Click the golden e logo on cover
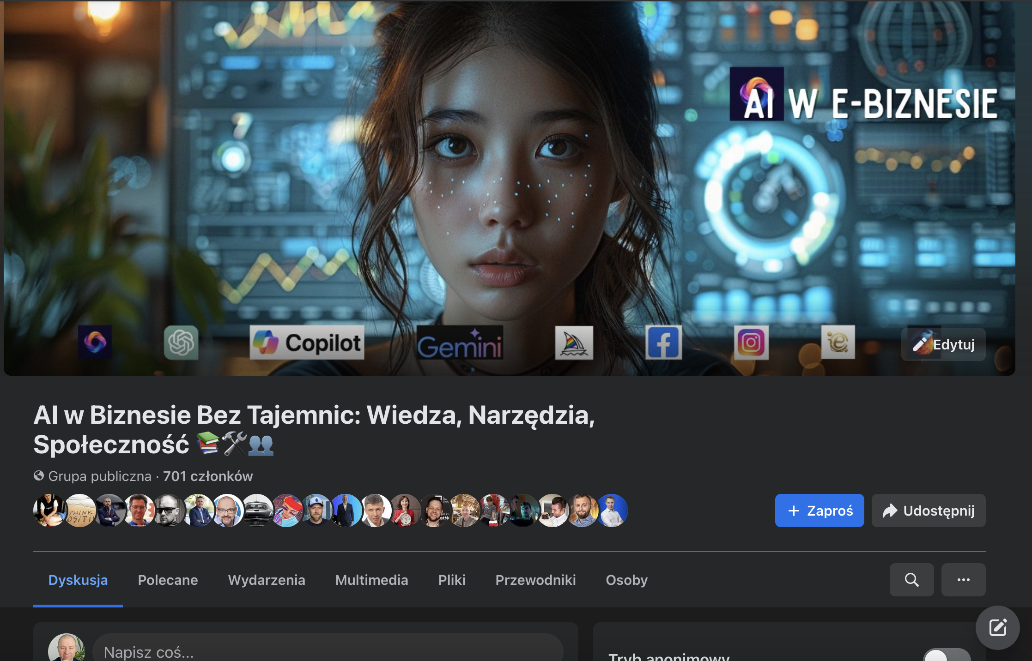Viewport: 1032px width, 661px height. [x=838, y=342]
